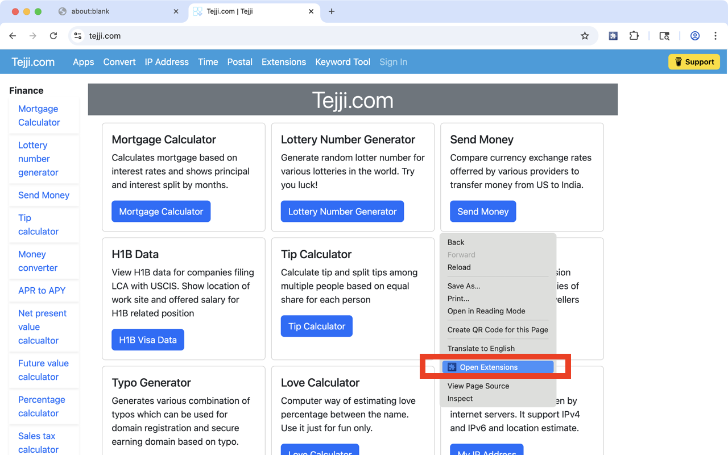Open a new tab with plus button
This screenshot has height=455, width=728.
point(332,11)
